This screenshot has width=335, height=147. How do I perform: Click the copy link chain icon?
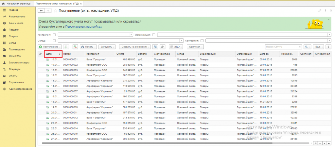point(320,11)
